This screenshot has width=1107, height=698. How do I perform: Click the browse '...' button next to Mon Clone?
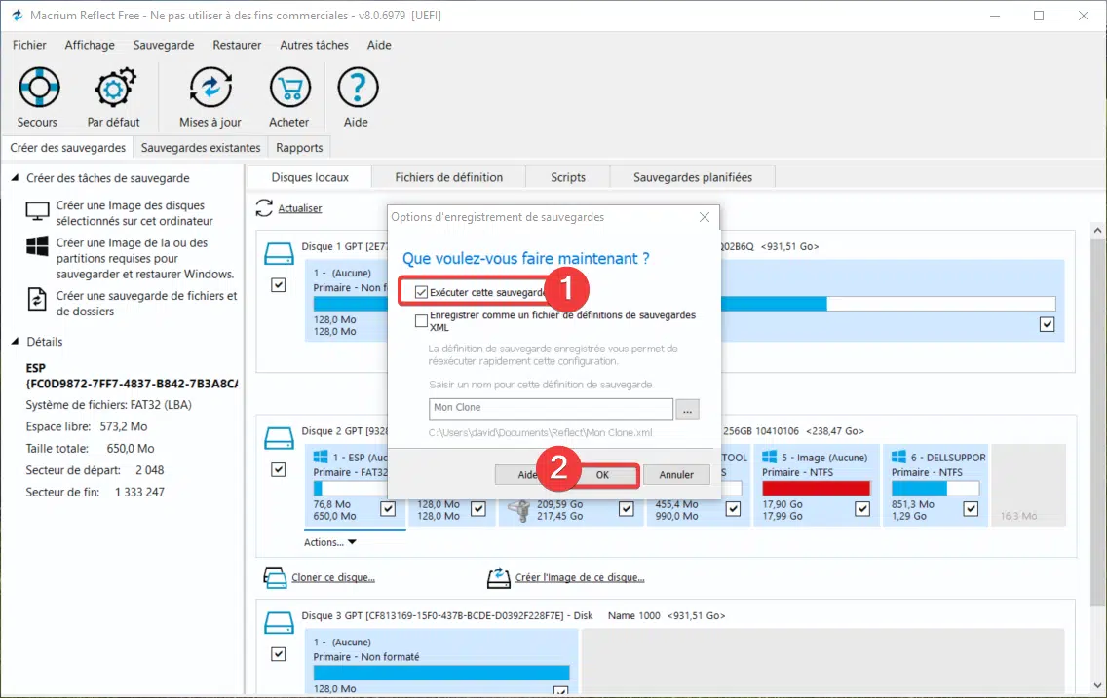pos(688,409)
